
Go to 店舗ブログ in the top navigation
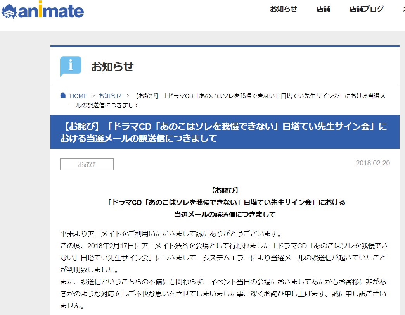pos(366,9)
